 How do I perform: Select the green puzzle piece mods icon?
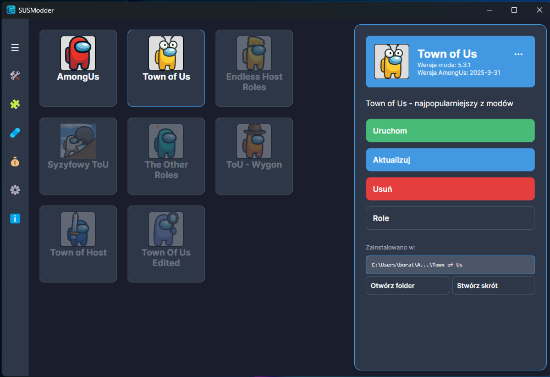click(15, 104)
